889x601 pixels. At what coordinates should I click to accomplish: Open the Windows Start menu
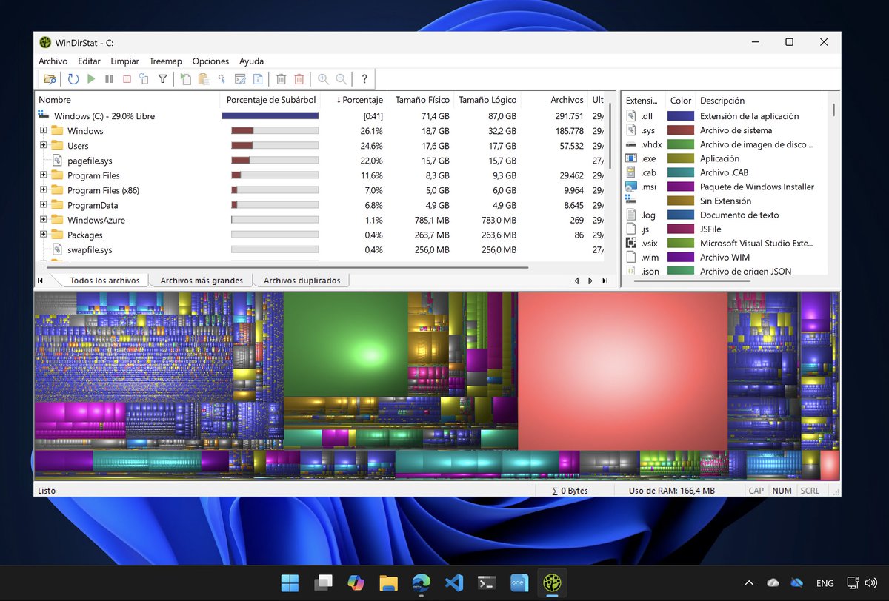click(290, 582)
